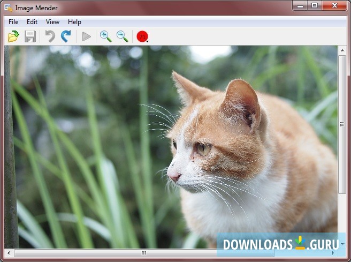Click the horizontal scrollbar thumb
This screenshot has width=351, height=262.
point(144,253)
